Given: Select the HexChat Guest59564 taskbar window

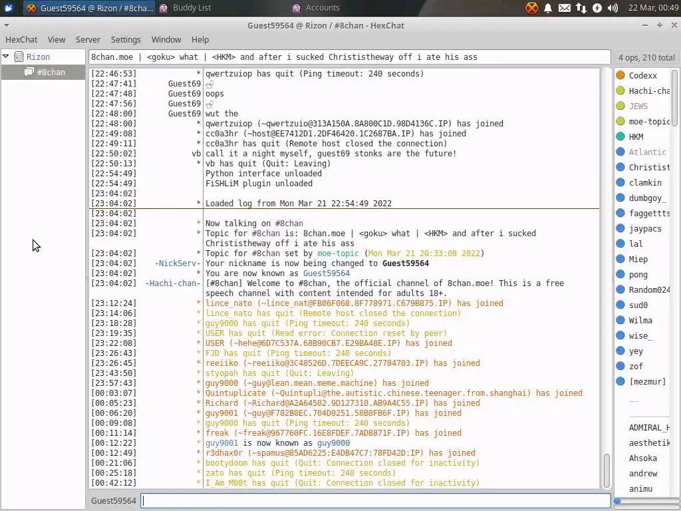Looking at the screenshot, I should click(x=90, y=8).
